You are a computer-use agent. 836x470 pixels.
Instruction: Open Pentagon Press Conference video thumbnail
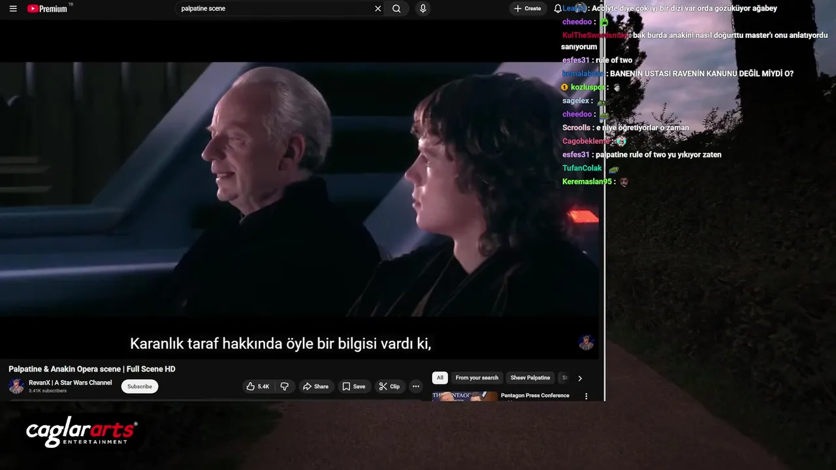coord(464,396)
